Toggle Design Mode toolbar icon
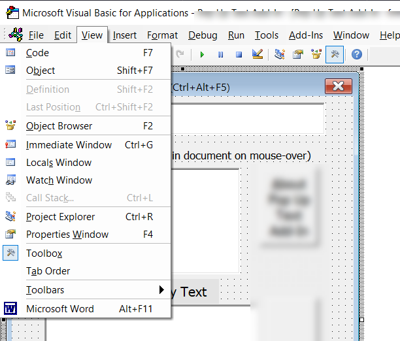 [258, 54]
